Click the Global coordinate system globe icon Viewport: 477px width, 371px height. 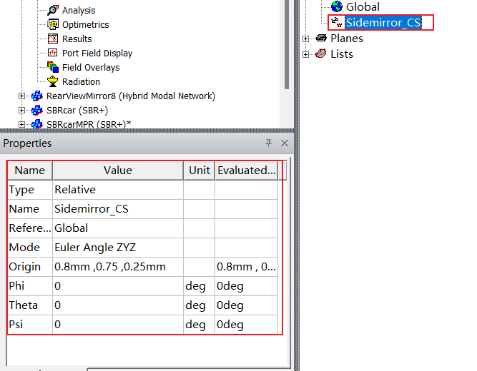337,6
